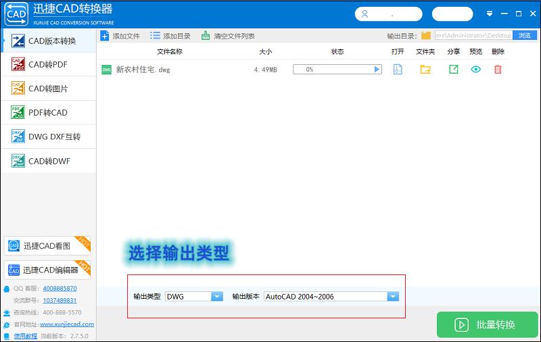Click the version text 2.7.5.0
Screen dimensions: 541x342
[79, 336]
